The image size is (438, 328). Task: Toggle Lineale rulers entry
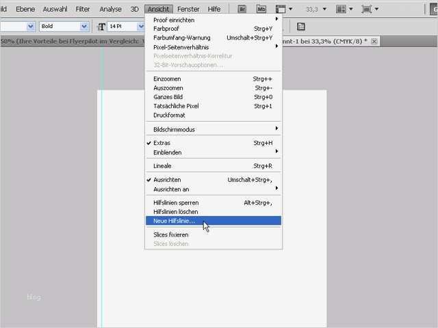(214, 166)
